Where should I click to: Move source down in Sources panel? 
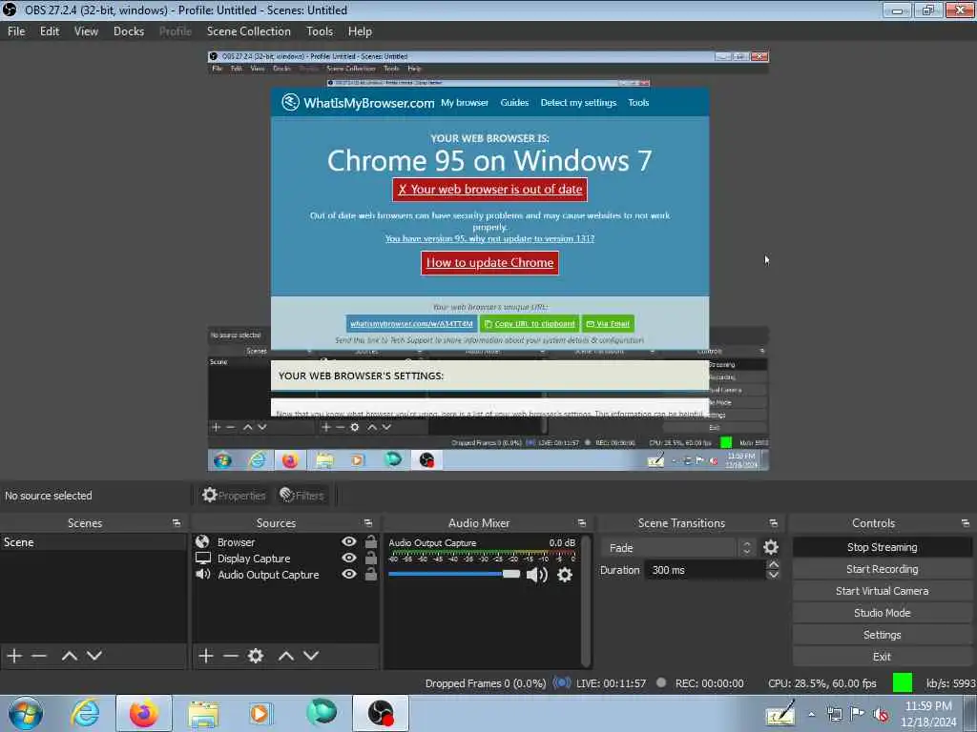311,656
